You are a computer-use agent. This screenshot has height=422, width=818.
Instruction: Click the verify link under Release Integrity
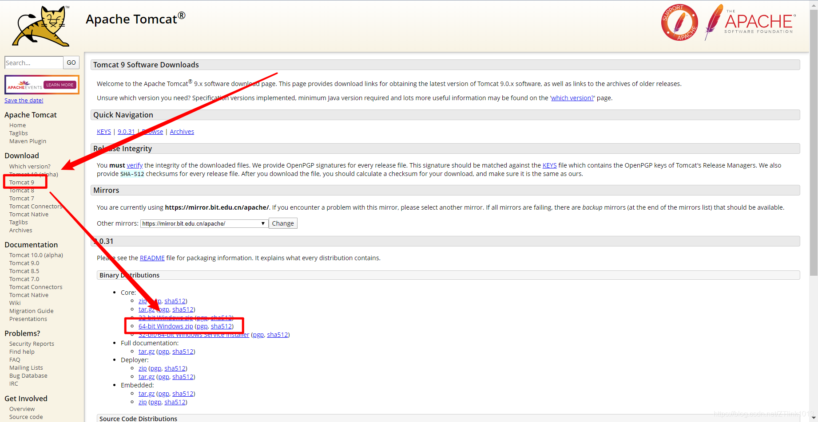point(135,165)
